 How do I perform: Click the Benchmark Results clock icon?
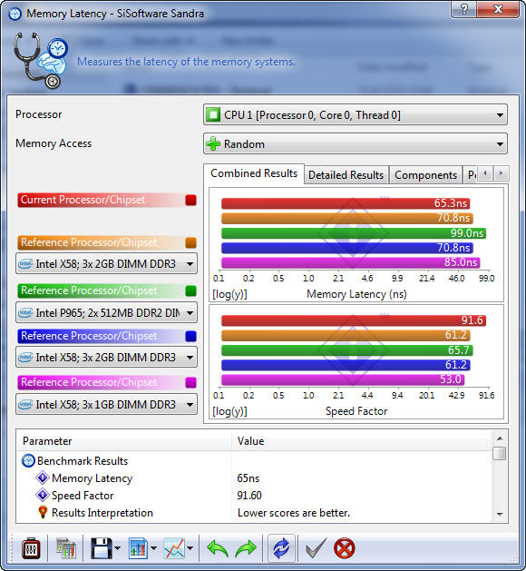[x=28, y=461]
